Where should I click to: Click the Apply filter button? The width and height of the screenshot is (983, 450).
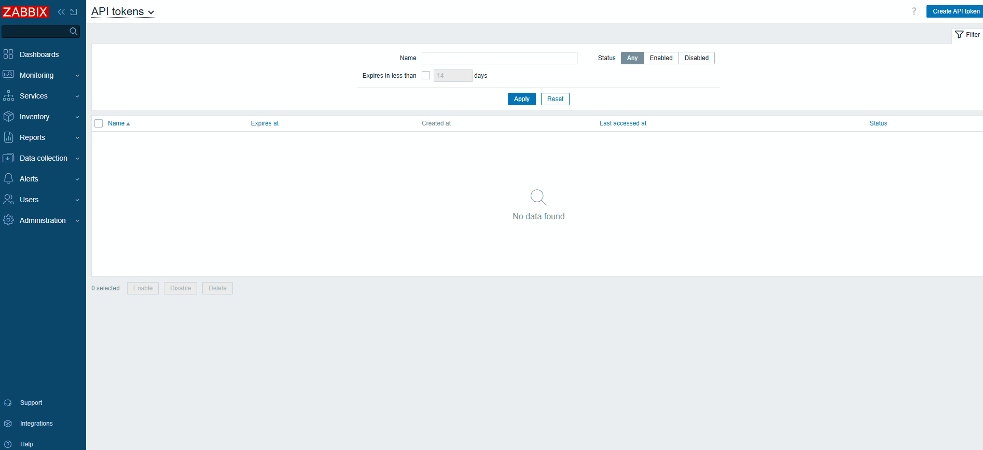(521, 99)
